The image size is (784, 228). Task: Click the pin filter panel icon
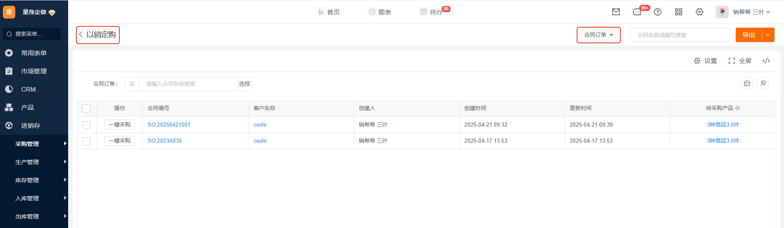[x=763, y=83]
